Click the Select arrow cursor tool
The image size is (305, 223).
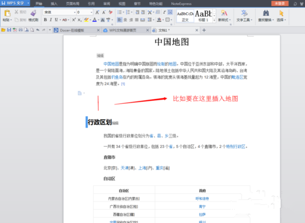click(x=281, y=13)
